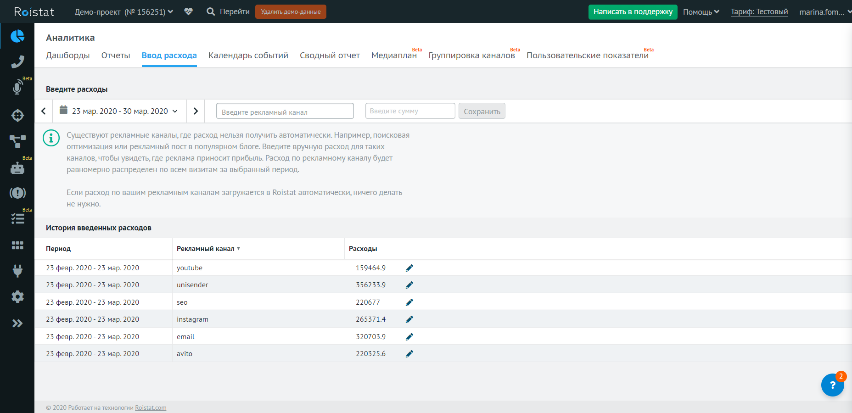The height and width of the screenshot is (413, 852).
Task: Edit the youtube expense with pencil icon
Action: click(409, 268)
